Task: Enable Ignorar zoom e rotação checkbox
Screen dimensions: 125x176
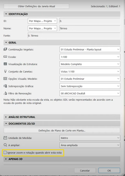Action: coord(5,152)
